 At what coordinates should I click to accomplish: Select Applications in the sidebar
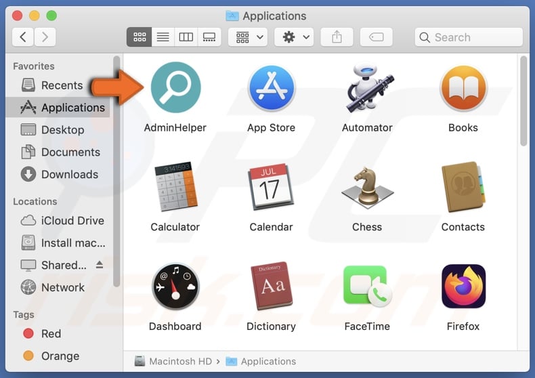pos(58,108)
